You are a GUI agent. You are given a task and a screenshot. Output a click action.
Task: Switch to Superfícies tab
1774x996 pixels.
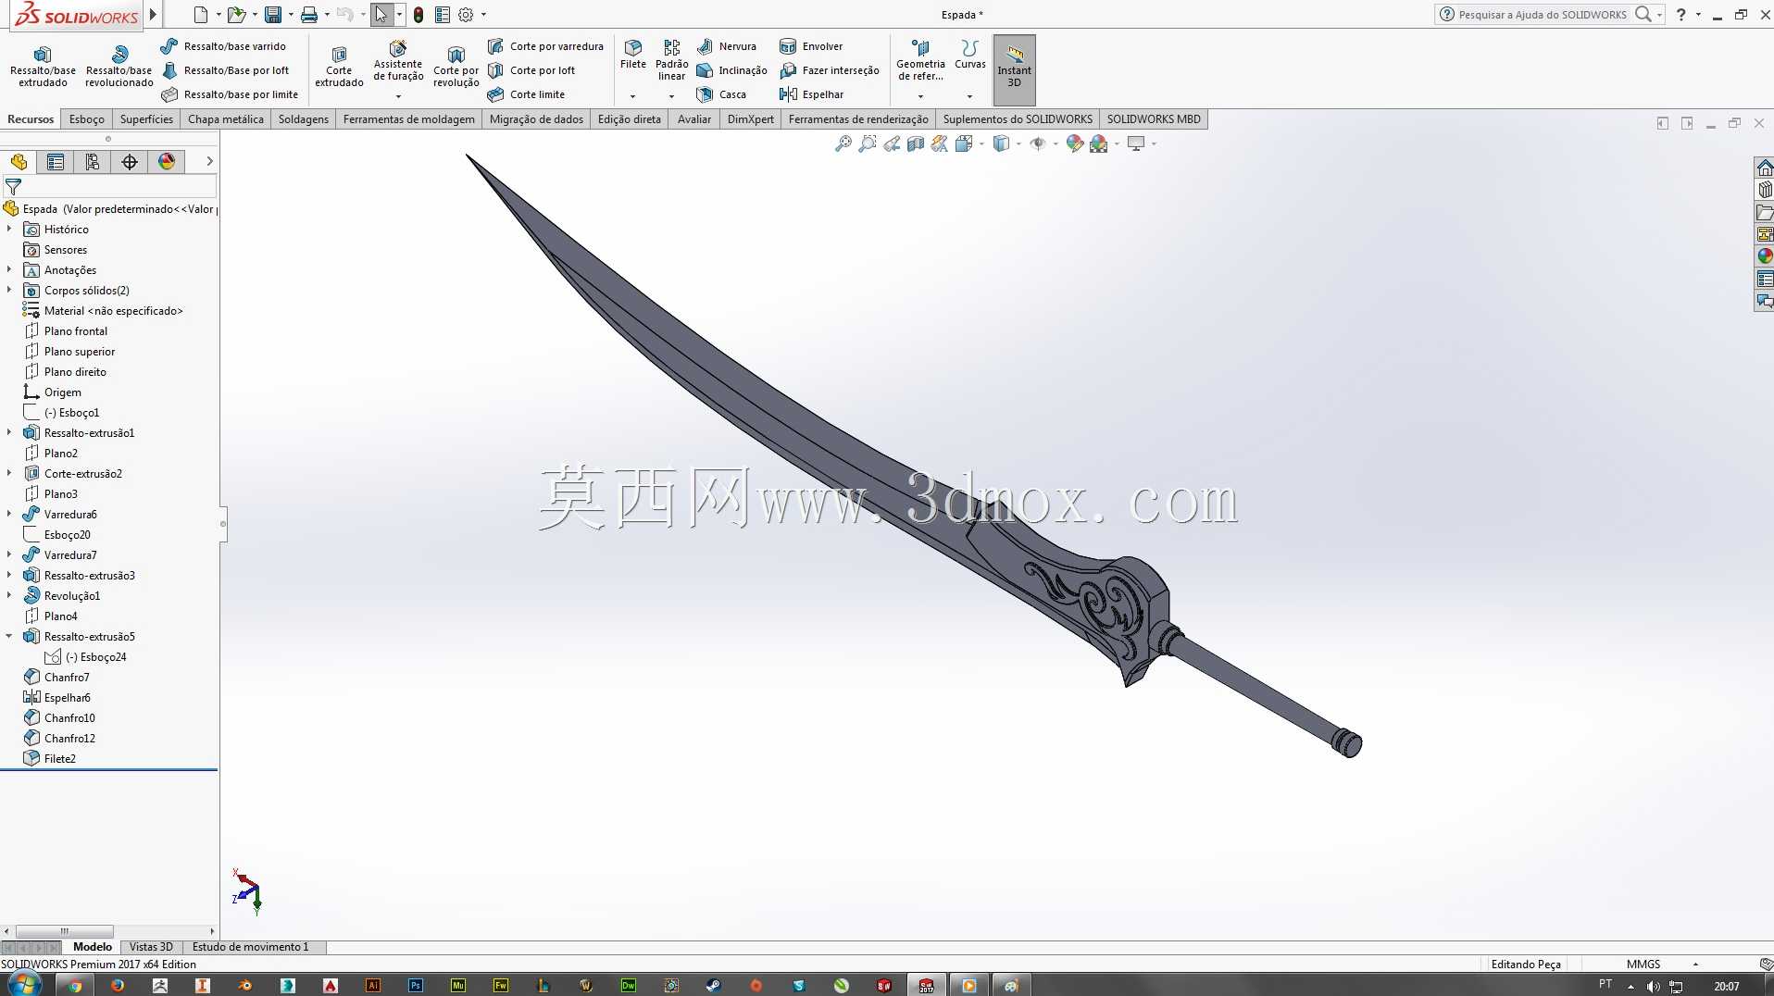146,119
